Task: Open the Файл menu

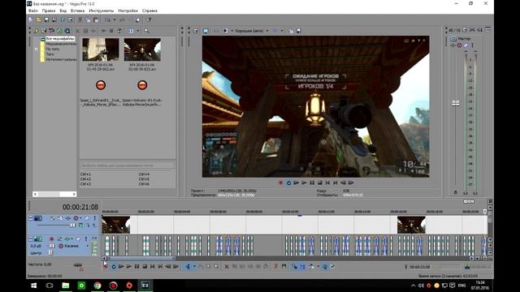Action: pos(32,11)
